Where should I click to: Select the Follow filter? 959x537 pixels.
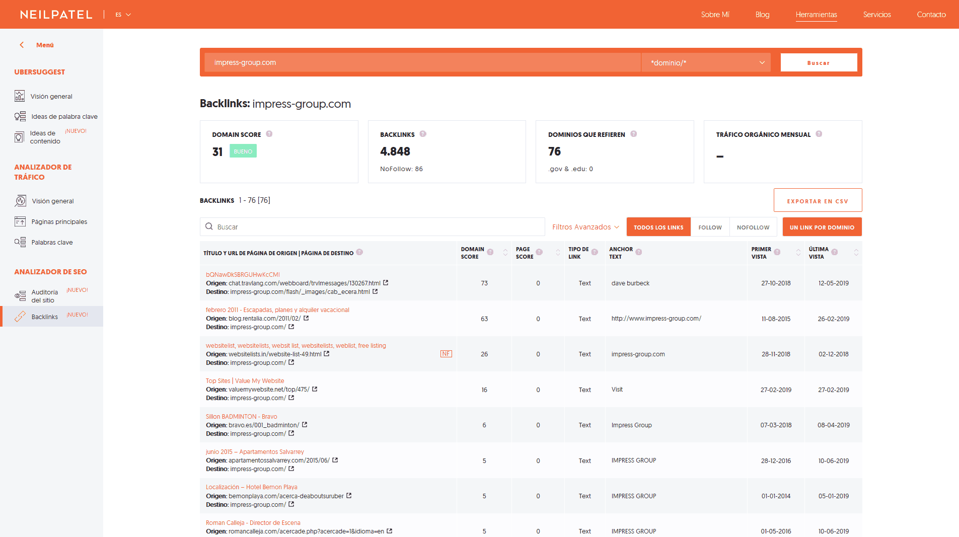click(710, 227)
